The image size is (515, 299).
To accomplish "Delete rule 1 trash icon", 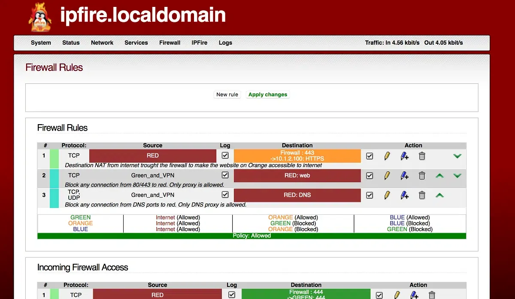I will [422, 156].
